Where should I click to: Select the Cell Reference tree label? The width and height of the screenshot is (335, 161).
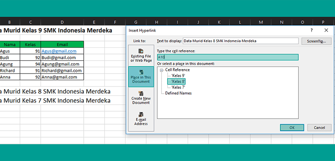click(x=177, y=70)
